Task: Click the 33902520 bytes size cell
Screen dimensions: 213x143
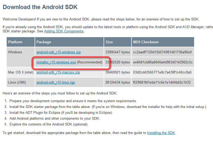Action: 118,62
